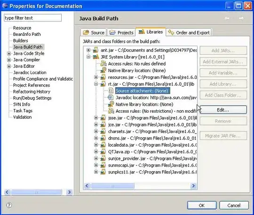This screenshot has width=254, height=215.
Task: Click the JRE System Library icon
Action: pyautogui.click(x=95, y=57)
